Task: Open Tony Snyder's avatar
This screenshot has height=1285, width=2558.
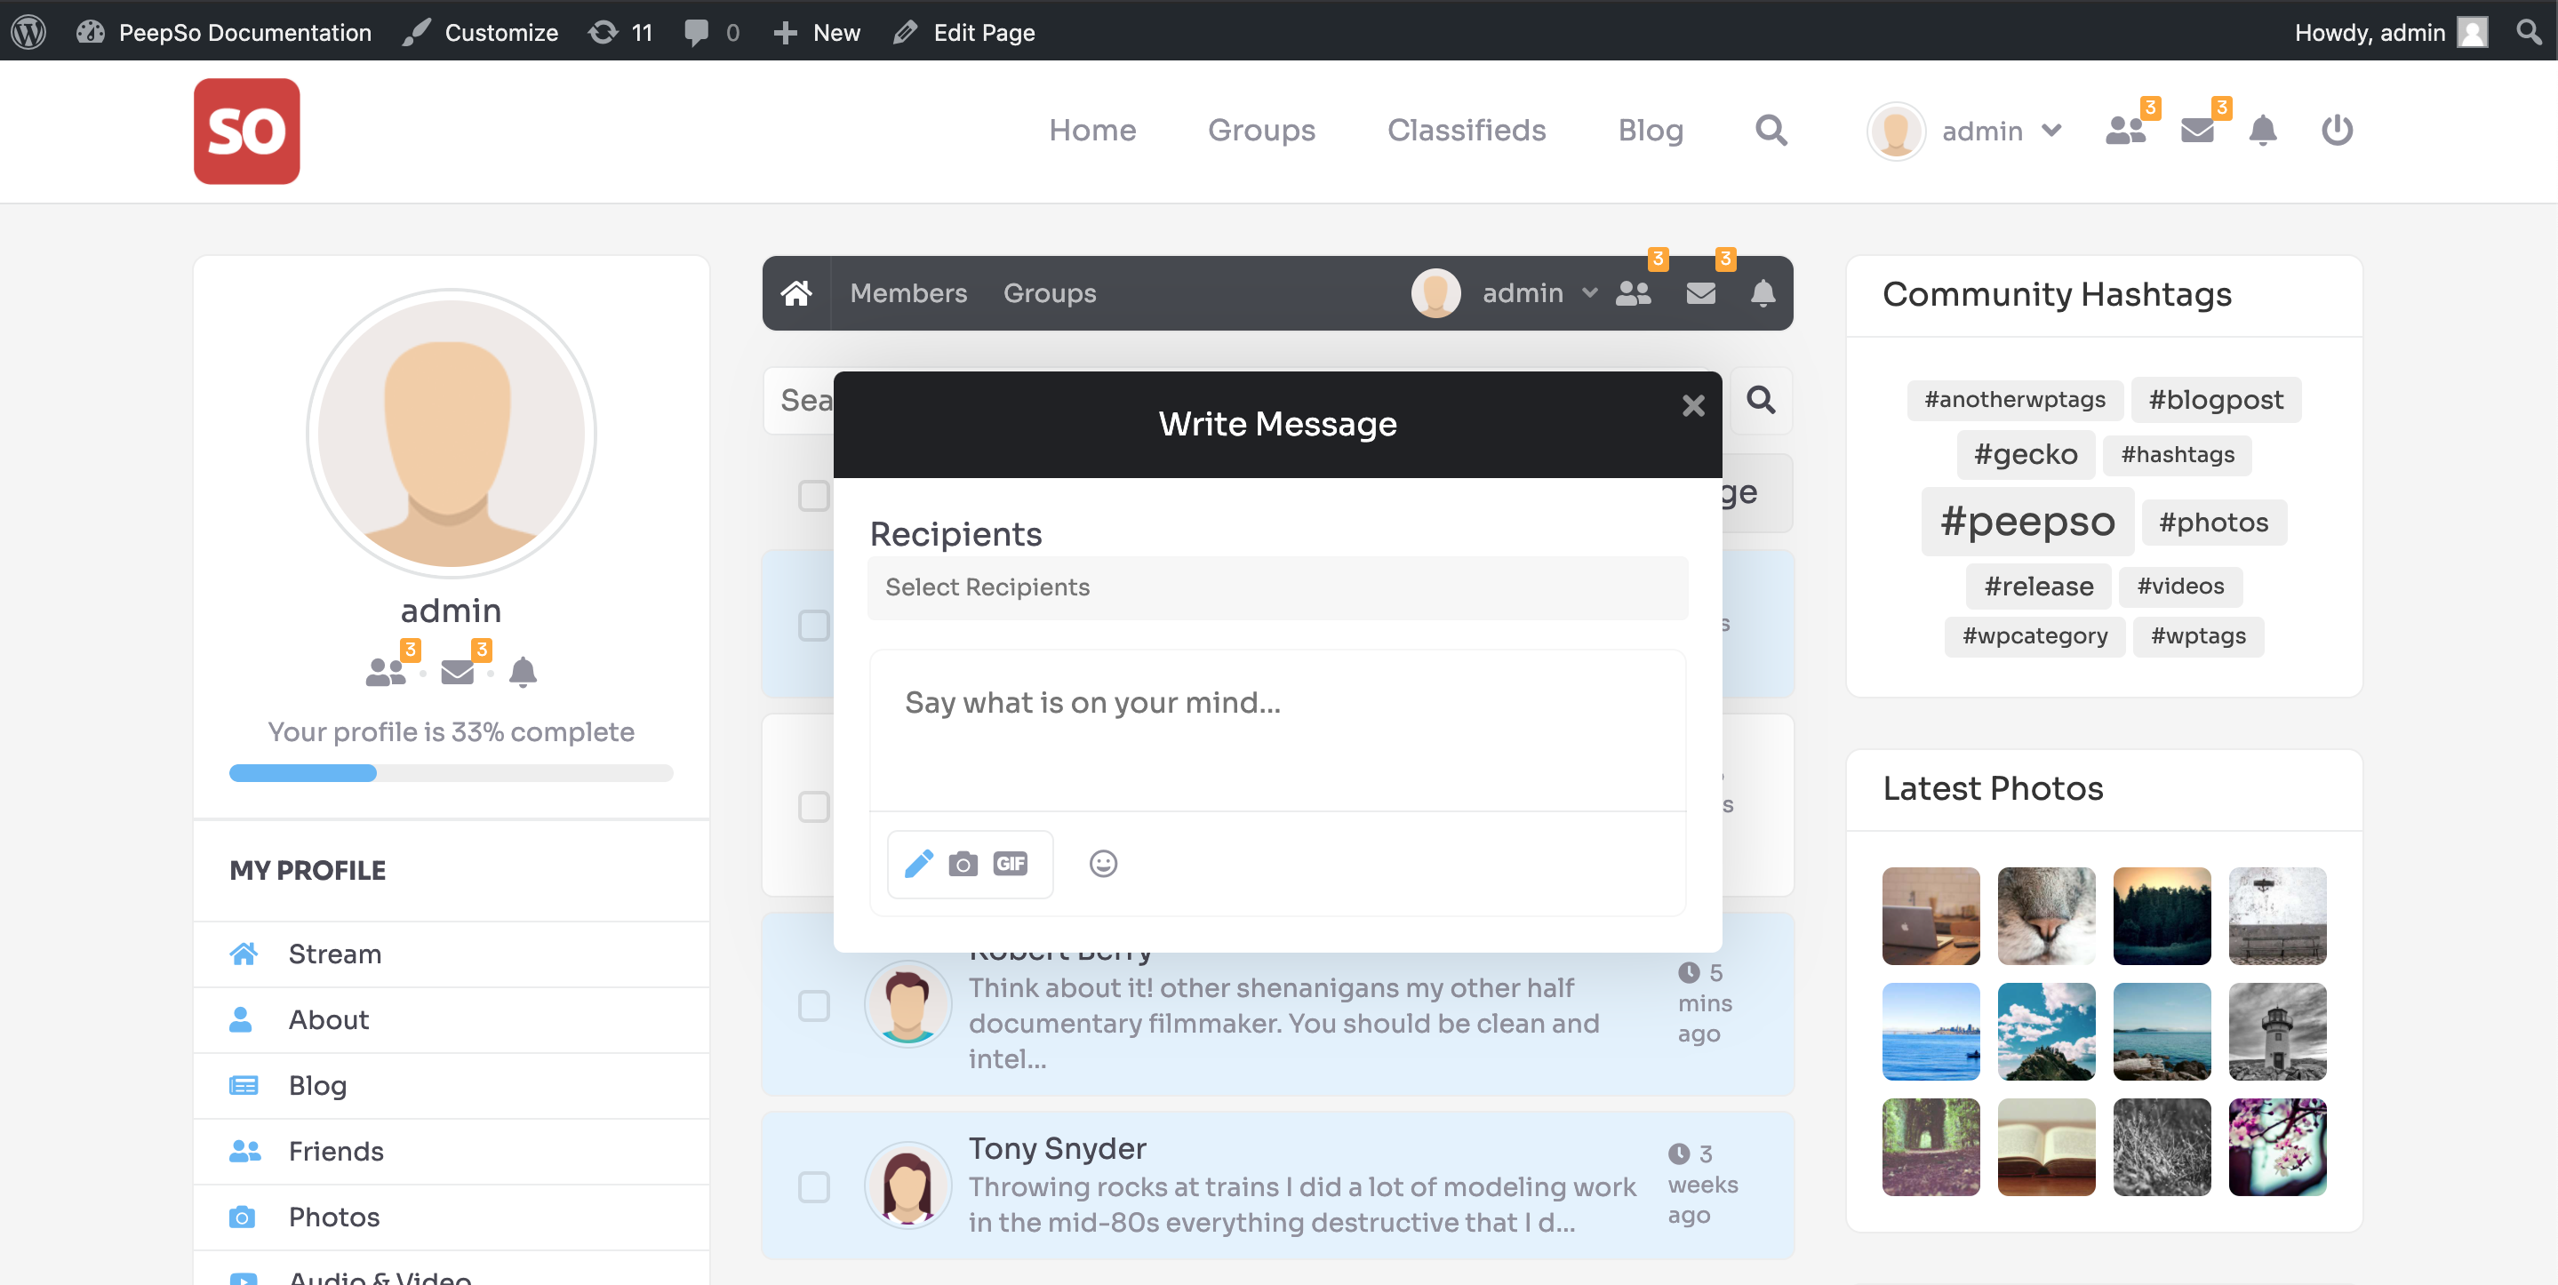Action: [907, 1185]
